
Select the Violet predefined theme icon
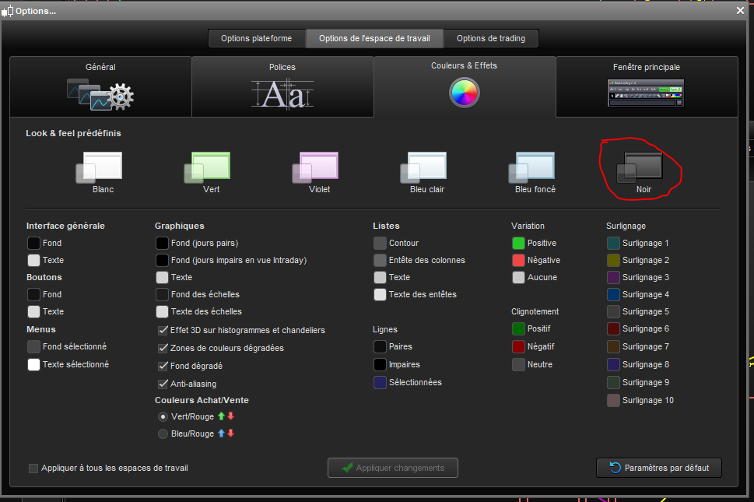point(315,167)
